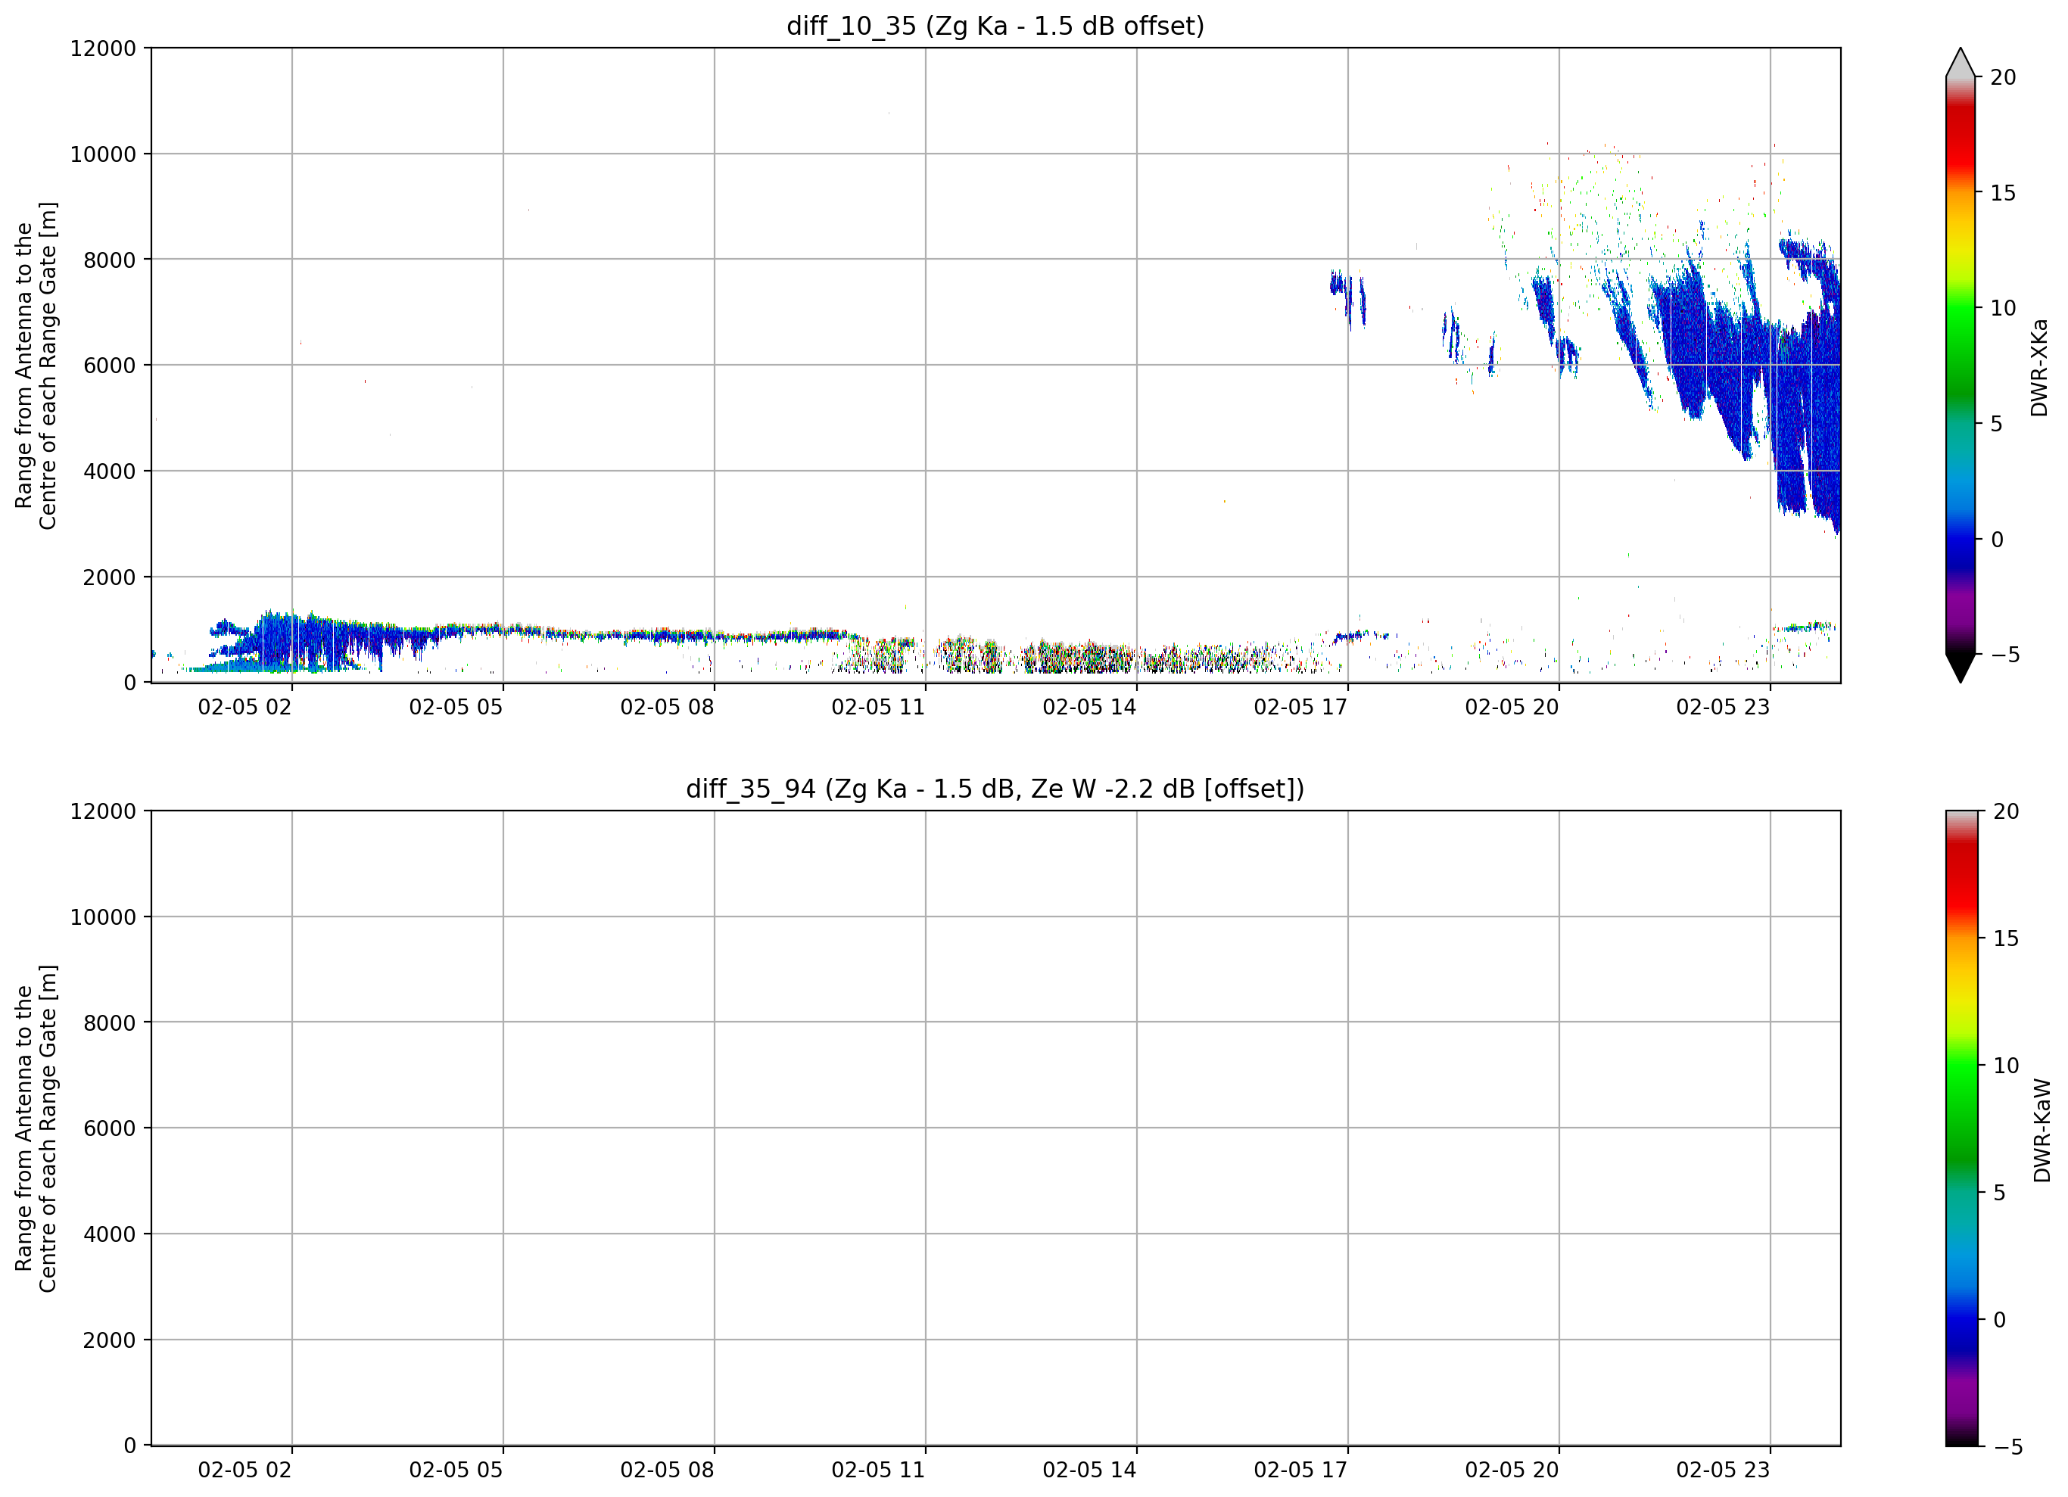Click top plot x tick 02-05 14
This screenshot has height=1497, width=2068.
coord(1089,708)
